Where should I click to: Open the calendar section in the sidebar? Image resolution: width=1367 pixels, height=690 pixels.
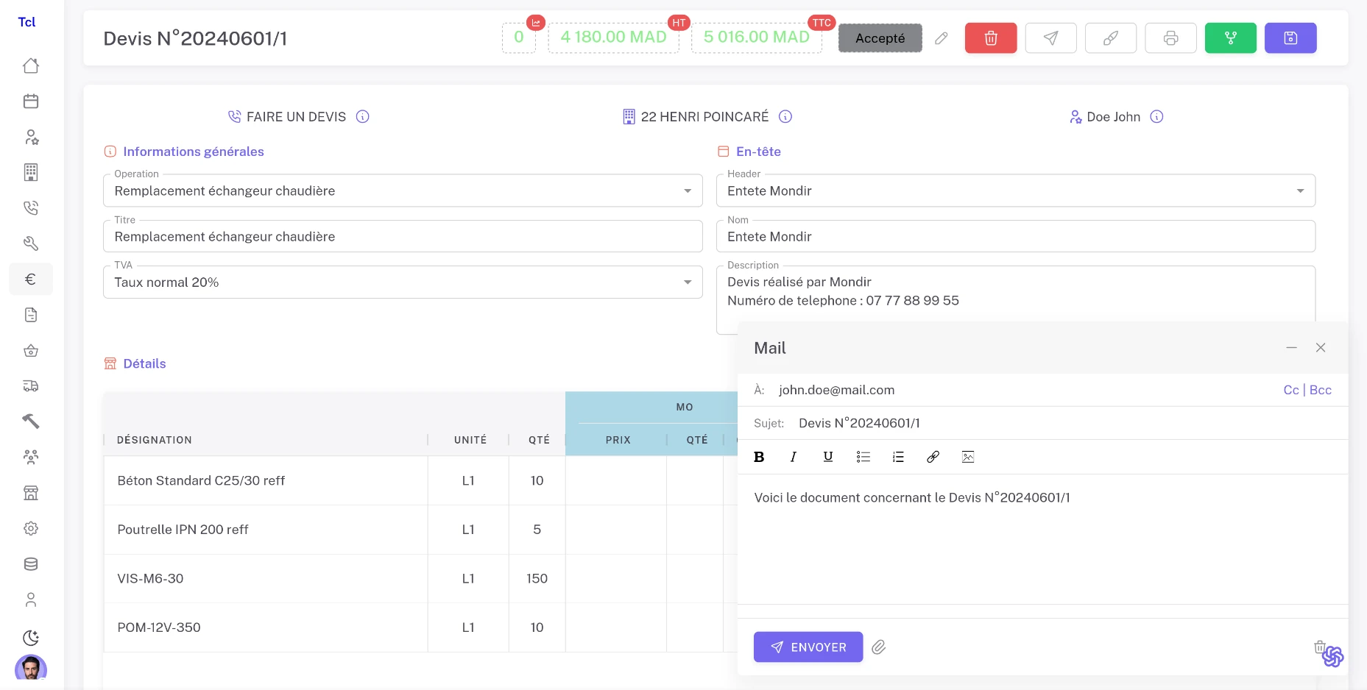[x=30, y=101]
